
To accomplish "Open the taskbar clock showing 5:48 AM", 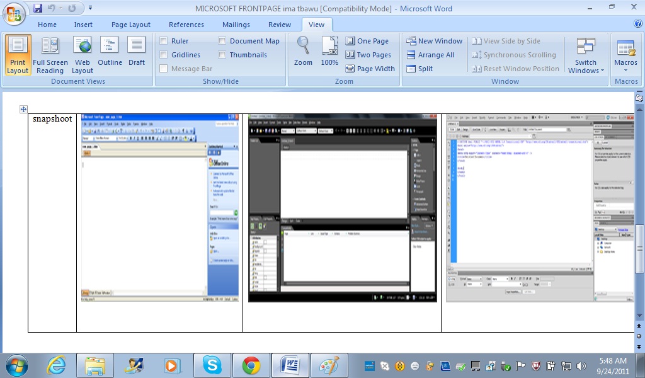I will click(612, 365).
